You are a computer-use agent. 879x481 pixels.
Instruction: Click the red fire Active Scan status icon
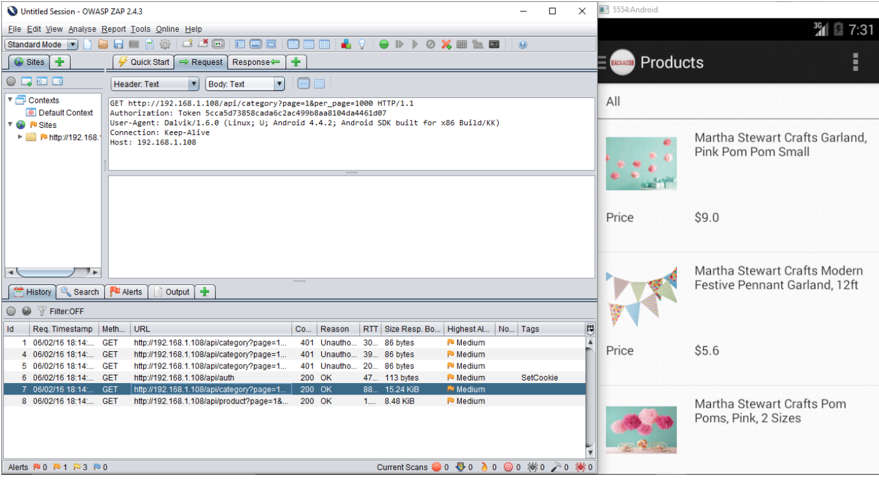pyautogui.click(x=484, y=467)
